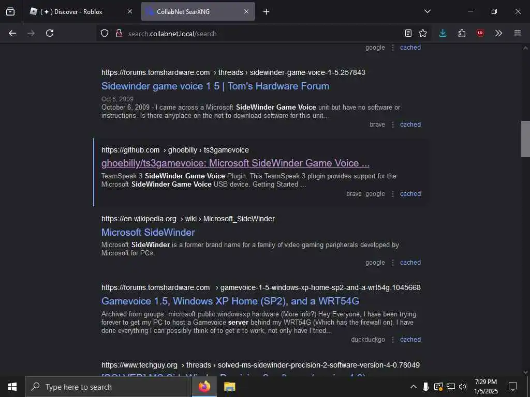Open Firefox application hamburger menu
Viewport: 530px width, 397px height.
[x=518, y=33]
